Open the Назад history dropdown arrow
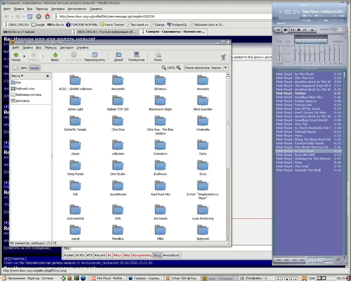This screenshot has height=281, width=351. 24,56
